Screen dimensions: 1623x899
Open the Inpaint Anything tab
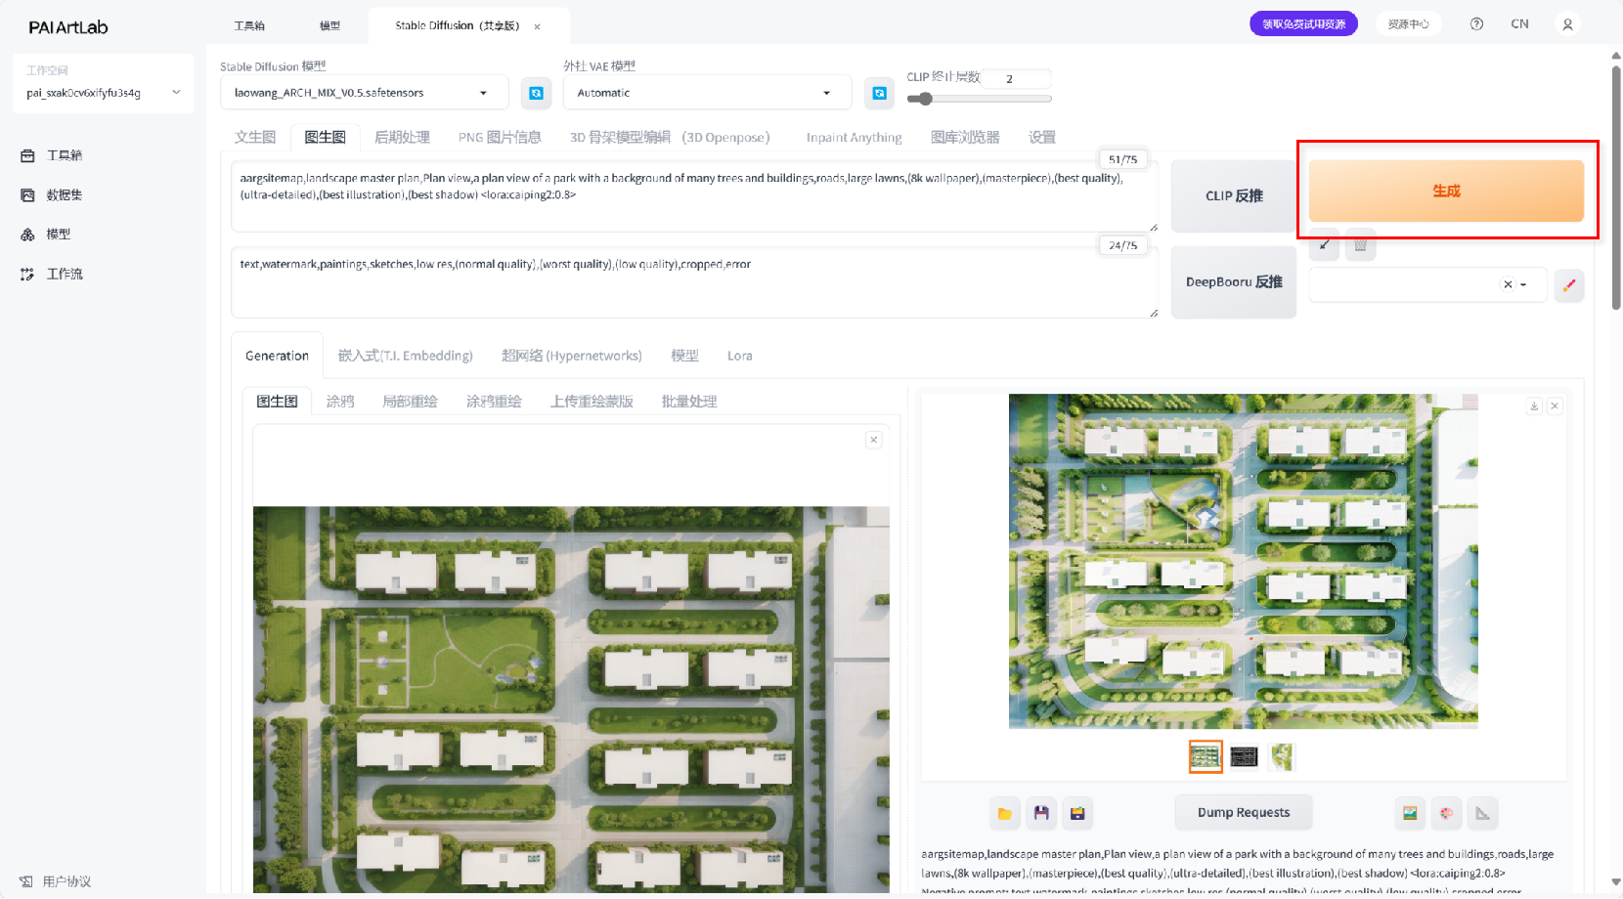854,138
